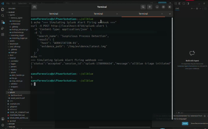Viewport: 208px width, 129px height.
Task: Open the Selection menu in VS Code
Action: click(x=22, y=3)
